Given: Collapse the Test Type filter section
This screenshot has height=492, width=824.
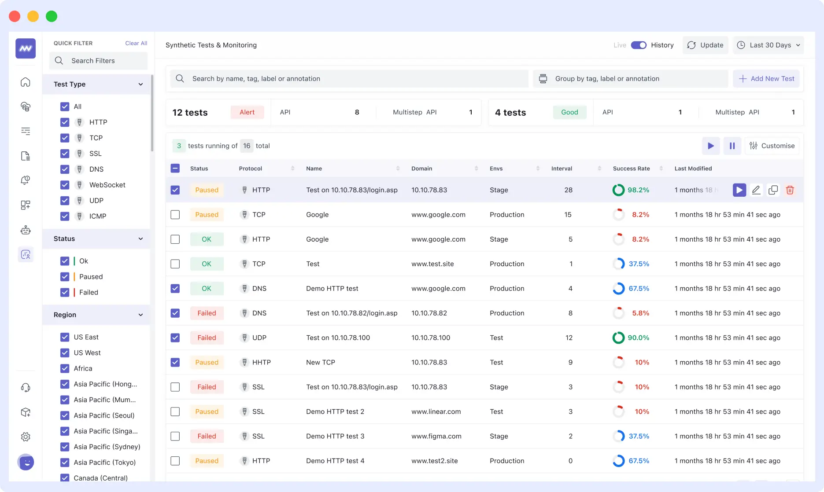Looking at the screenshot, I should pos(140,84).
